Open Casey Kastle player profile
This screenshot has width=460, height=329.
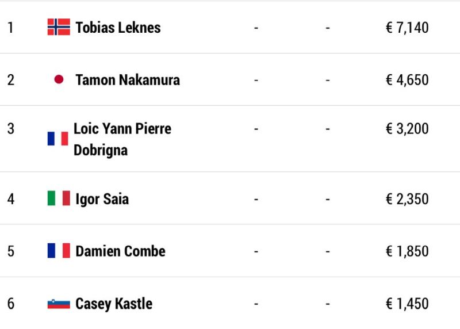click(114, 304)
